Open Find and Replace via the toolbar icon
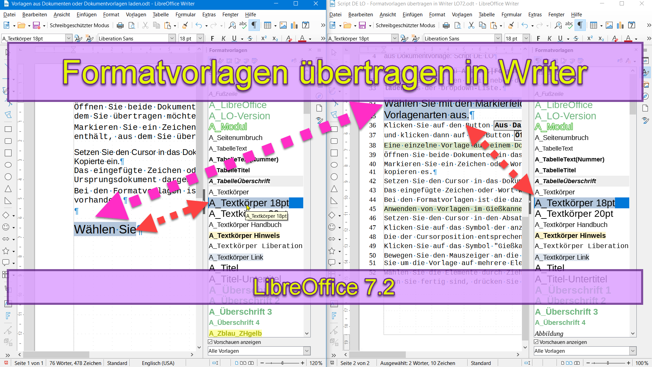Image resolution: width=652 pixels, height=367 pixels. 232,25
